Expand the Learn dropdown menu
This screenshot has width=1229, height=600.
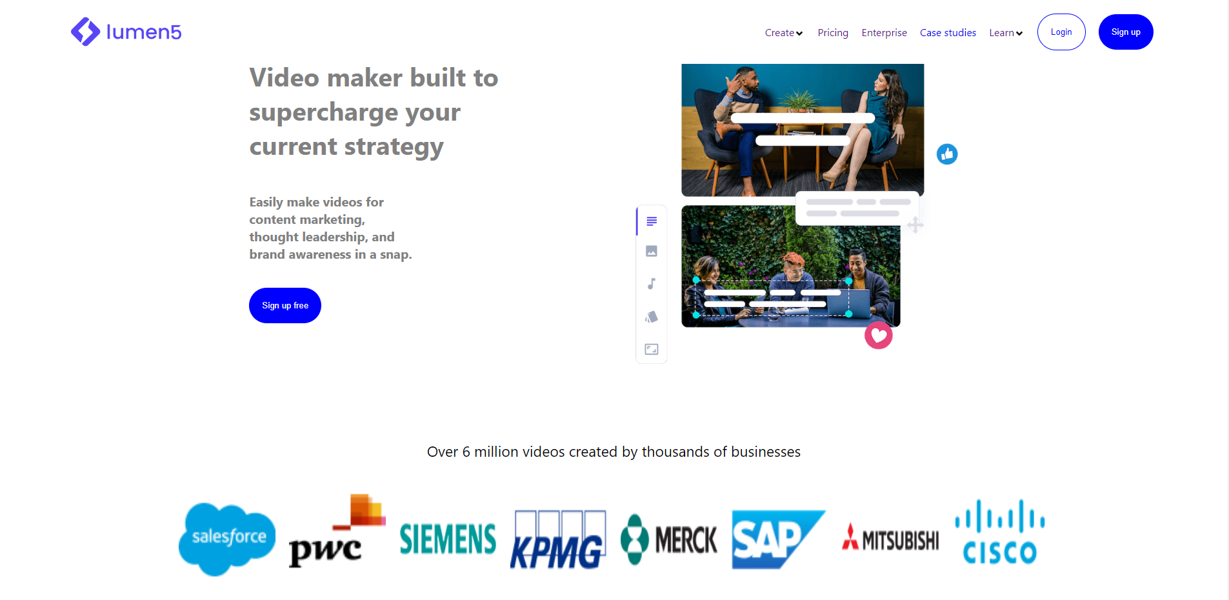pos(1006,33)
